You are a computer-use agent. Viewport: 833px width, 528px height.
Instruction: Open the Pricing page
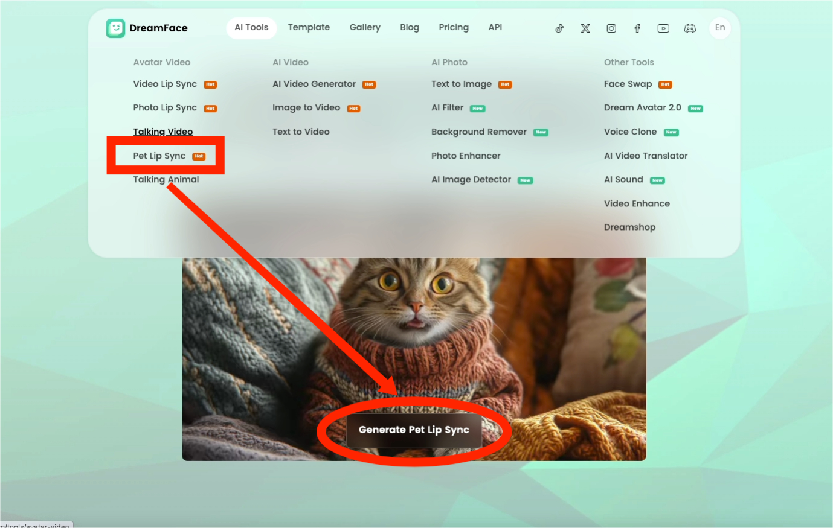coord(454,28)
